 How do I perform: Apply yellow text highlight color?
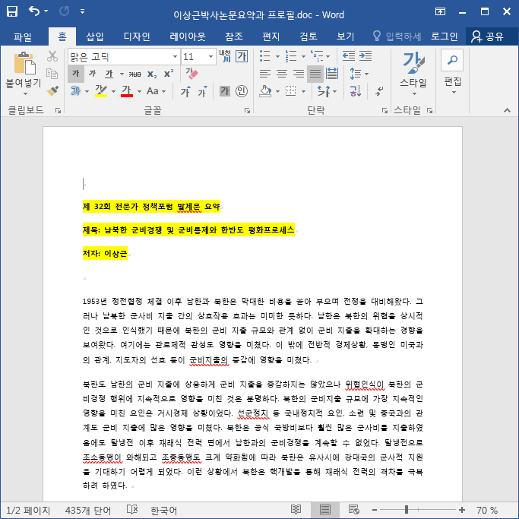(x=101, y=90)
